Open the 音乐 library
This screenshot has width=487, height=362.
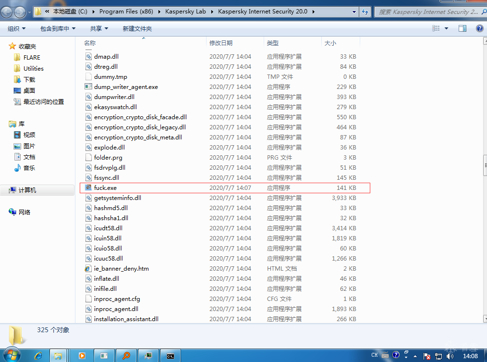coord(29,168)
